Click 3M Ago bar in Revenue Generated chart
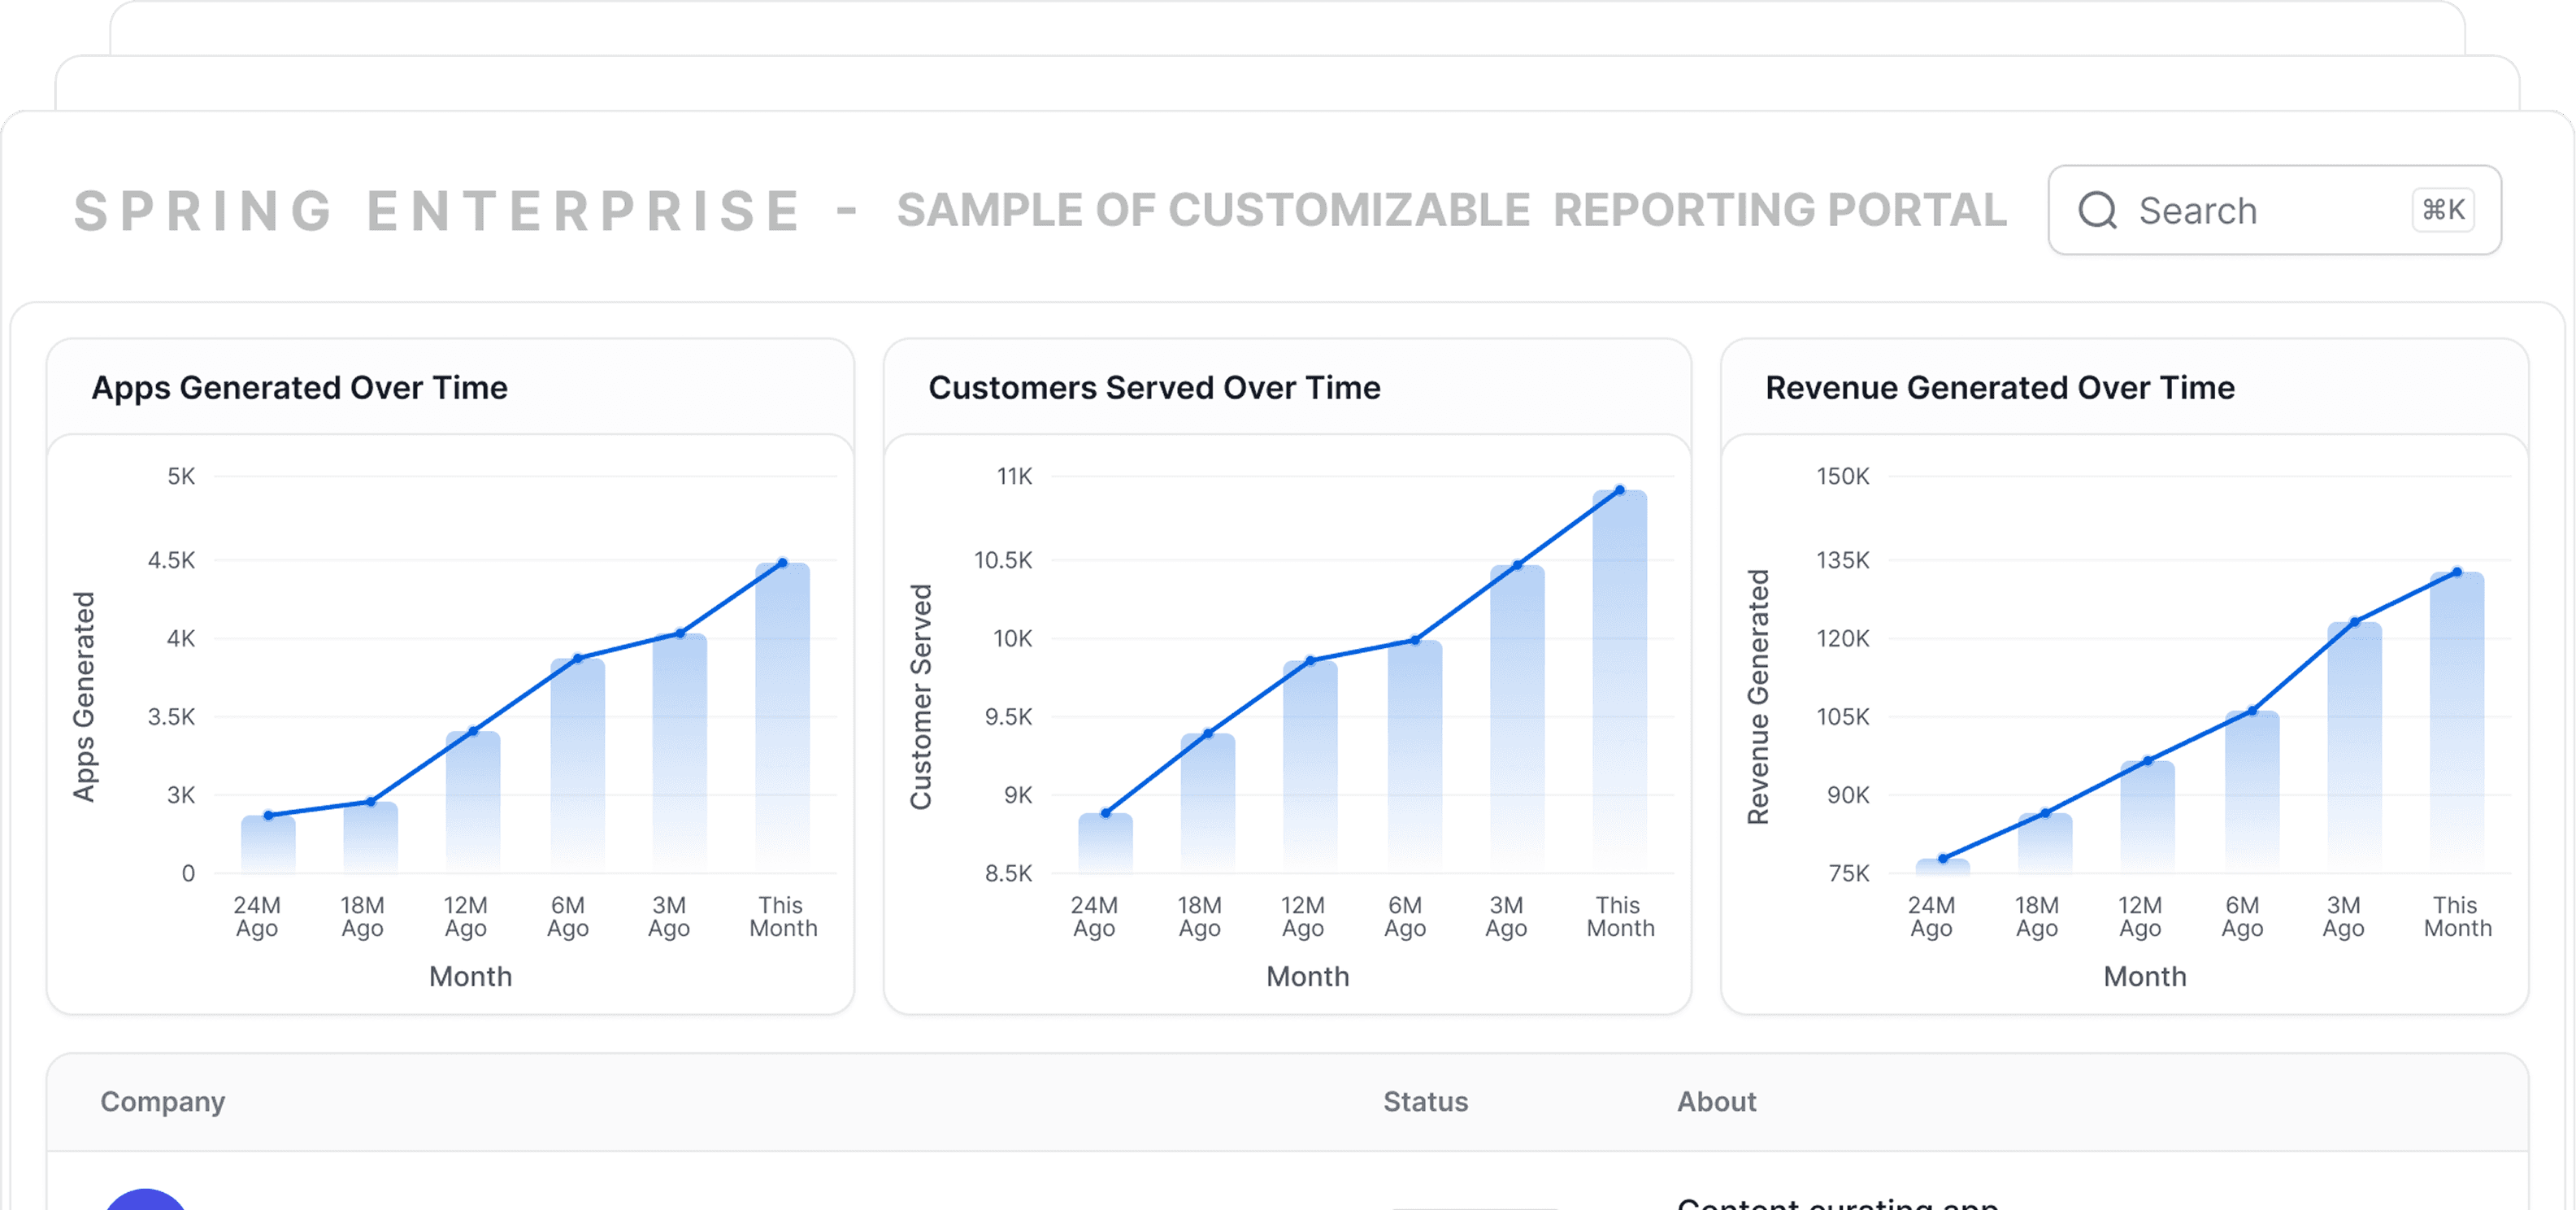Image resolution: width=2576 pixels, height=1210 pixels. pyautogui.click(x=2354, y=747)
